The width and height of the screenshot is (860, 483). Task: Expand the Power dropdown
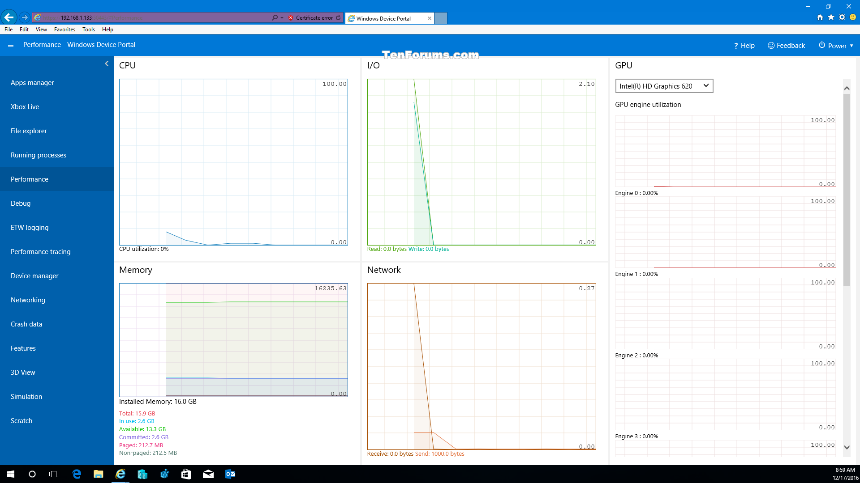point(836,46)
